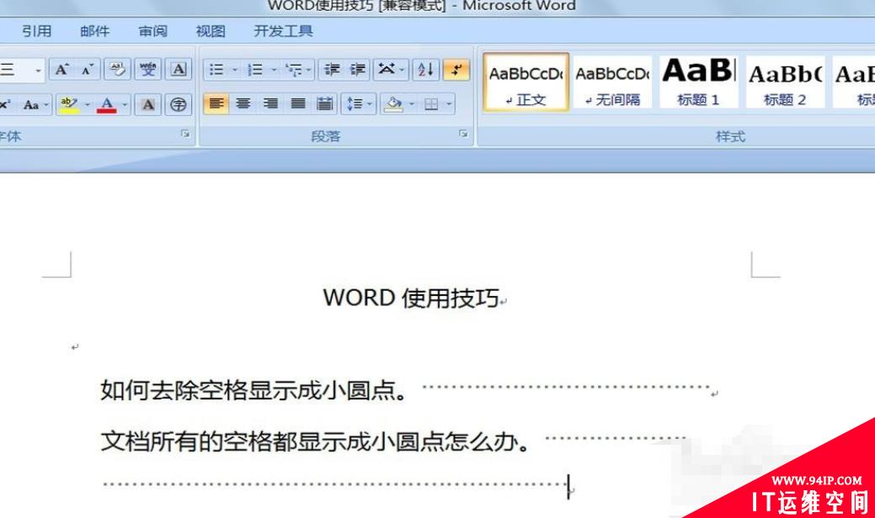Switch to the 审阅 tab
875x518 pixels.
(153, 30)
